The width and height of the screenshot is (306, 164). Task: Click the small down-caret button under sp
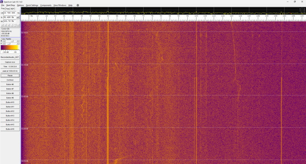pos(18,25)
